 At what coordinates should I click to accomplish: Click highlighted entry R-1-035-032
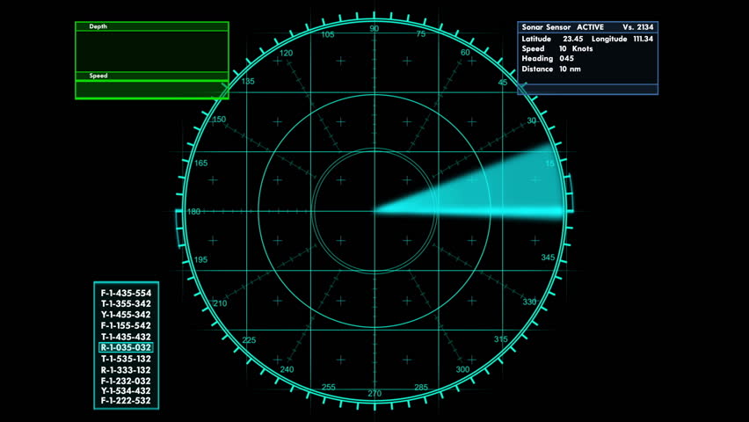tap(126, 347)
